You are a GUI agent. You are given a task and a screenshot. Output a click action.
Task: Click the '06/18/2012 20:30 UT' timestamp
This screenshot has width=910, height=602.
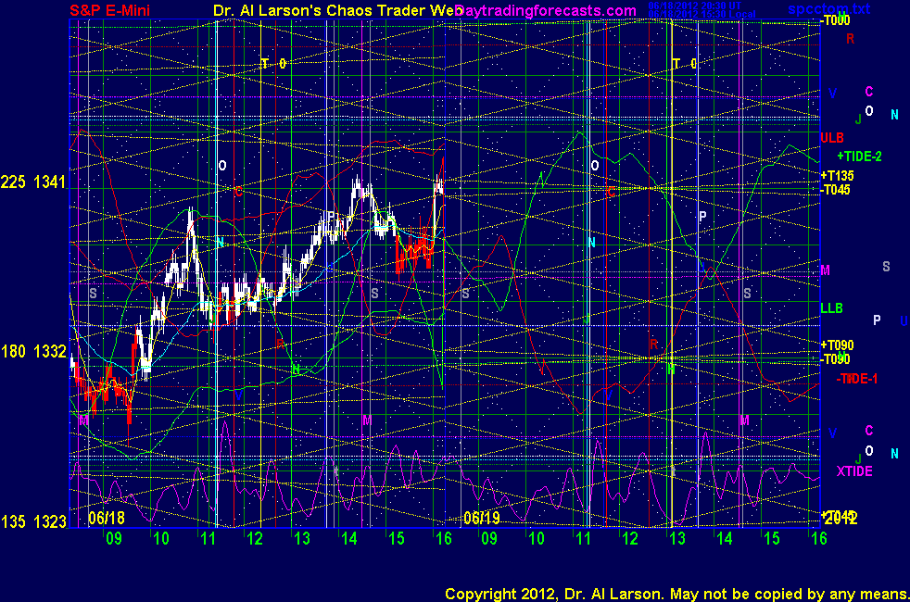pyautogui.click(x=695, y=6)
